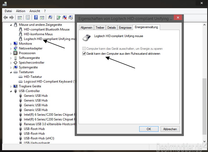Switch to the Ereignisse tab

(125, 28)
